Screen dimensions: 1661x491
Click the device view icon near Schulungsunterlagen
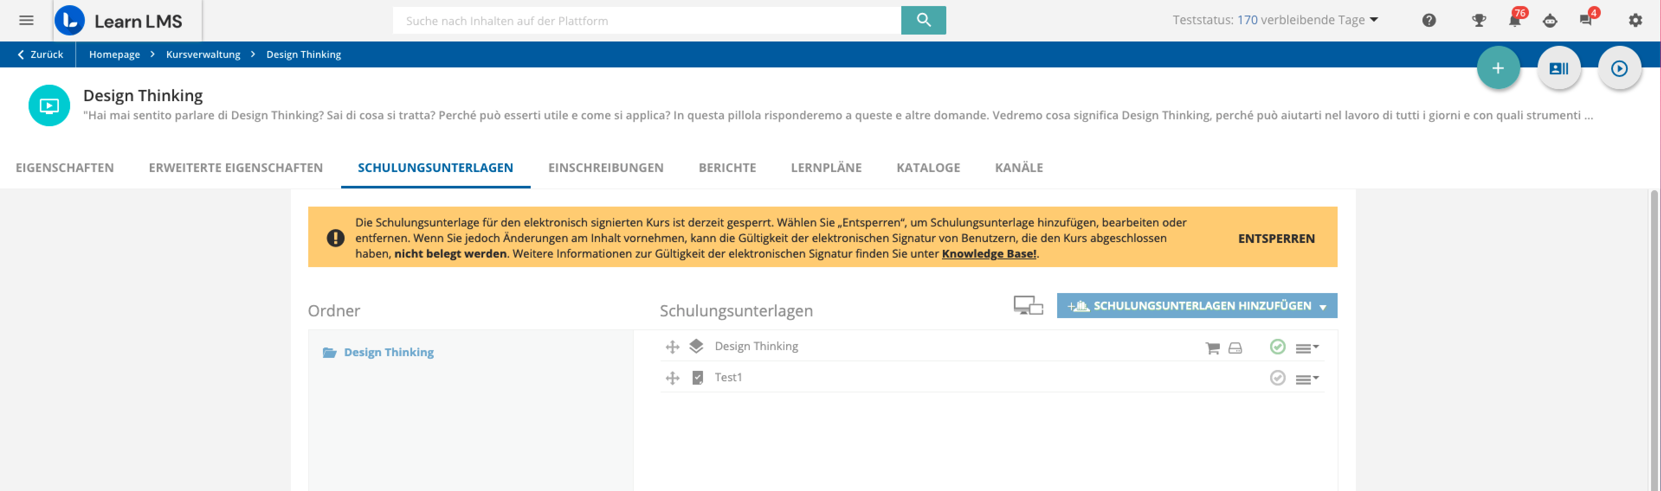click(x=1028, y=306)
